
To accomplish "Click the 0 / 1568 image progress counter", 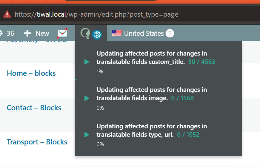I will (182, 98).
